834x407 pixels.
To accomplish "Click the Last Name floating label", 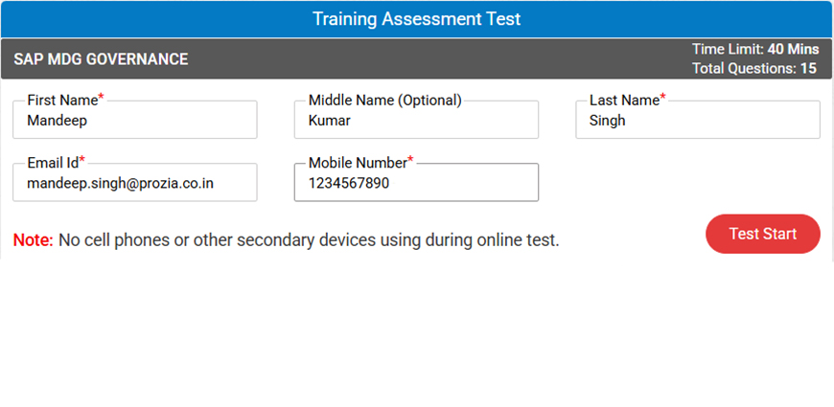I will (624, 100).
